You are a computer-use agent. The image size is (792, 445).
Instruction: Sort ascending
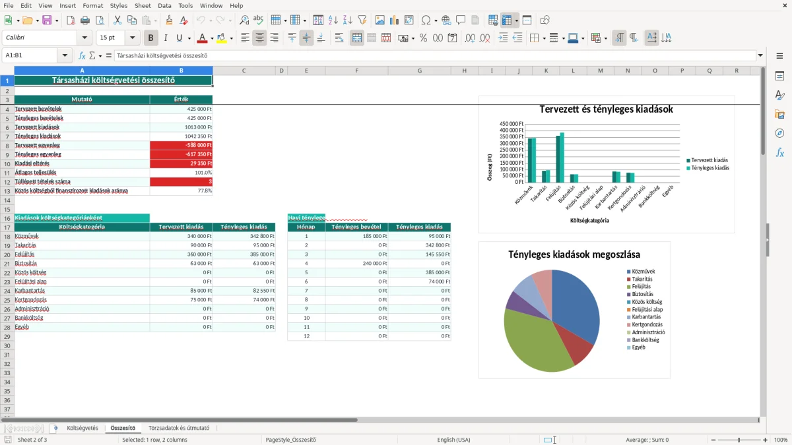(x=333, y=20)
